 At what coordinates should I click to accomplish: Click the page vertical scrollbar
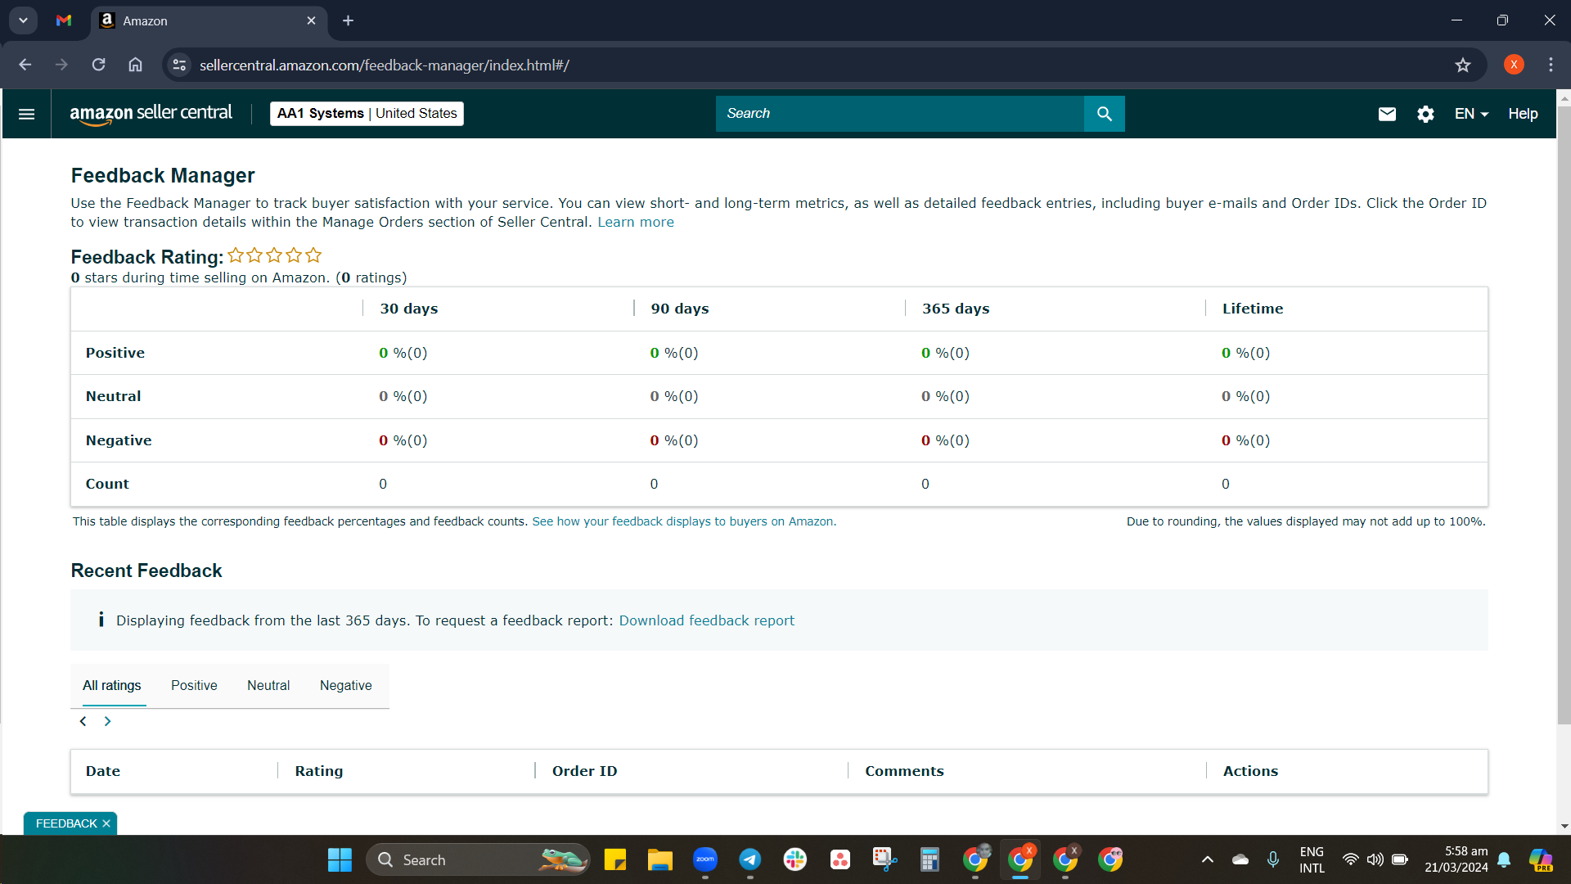pos(1564,415)
